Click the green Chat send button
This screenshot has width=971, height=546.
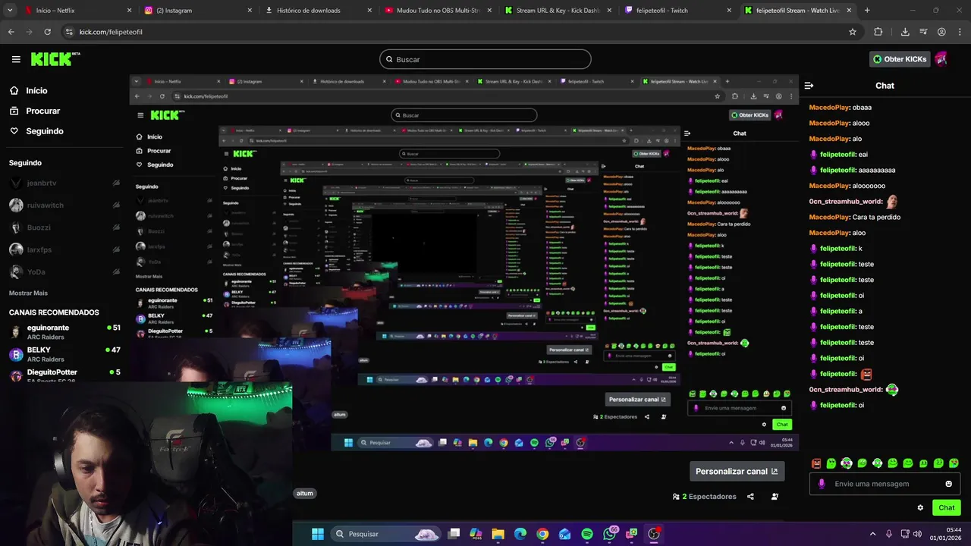point(946,508)
